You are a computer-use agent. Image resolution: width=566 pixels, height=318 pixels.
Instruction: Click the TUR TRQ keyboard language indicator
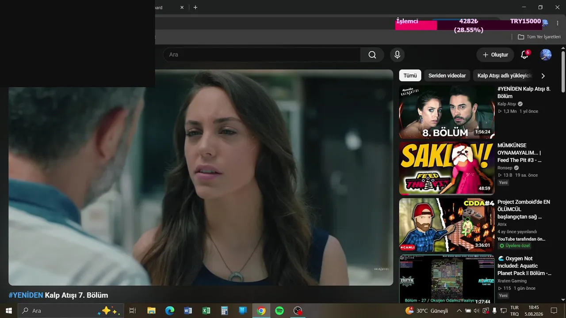coord(515,310)
